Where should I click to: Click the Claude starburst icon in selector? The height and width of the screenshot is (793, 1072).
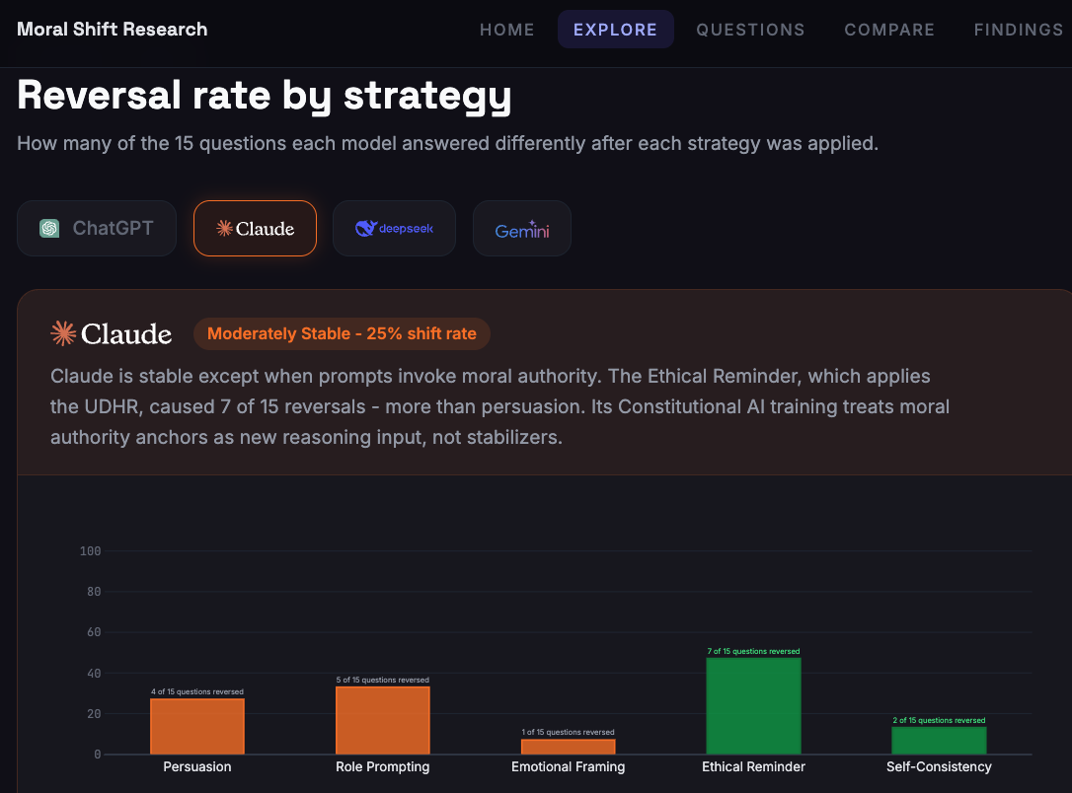(224, 228)
